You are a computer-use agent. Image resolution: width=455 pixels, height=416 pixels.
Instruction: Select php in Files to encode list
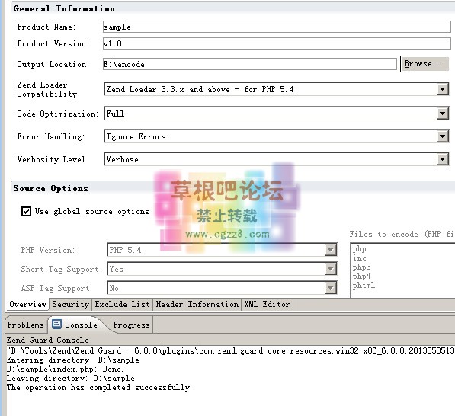click(x=359, y=249)
